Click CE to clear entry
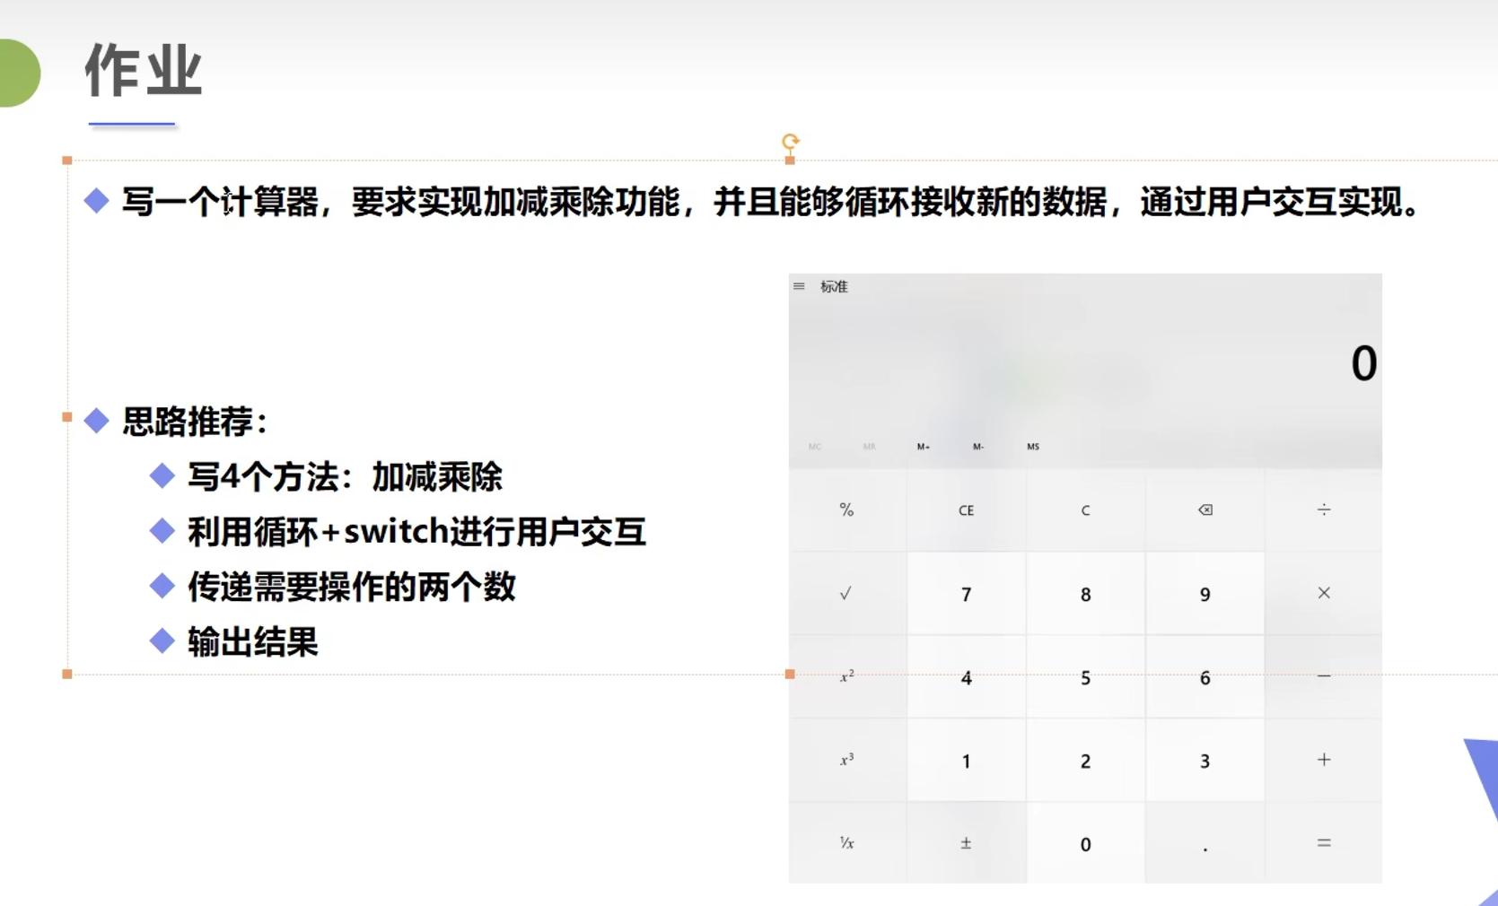Screen dimensions: 1498x906 click(x=966, y=509)
